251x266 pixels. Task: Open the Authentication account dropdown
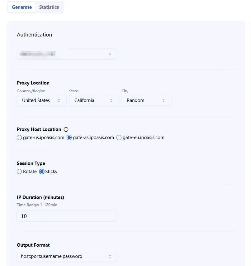tap(66, 54)
